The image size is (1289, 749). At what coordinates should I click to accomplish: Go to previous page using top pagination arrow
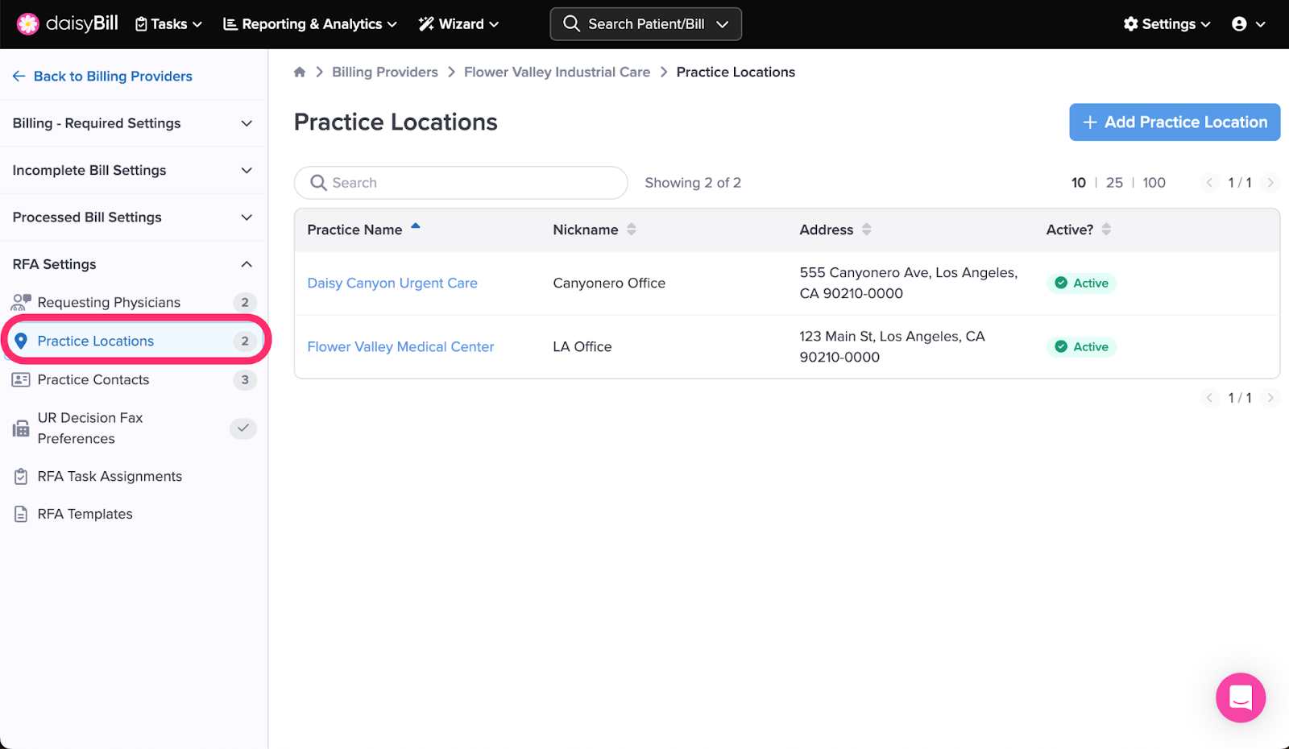(x=1209, y=183)
